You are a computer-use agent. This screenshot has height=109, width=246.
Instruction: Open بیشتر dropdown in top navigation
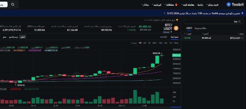tap(145, 5)
